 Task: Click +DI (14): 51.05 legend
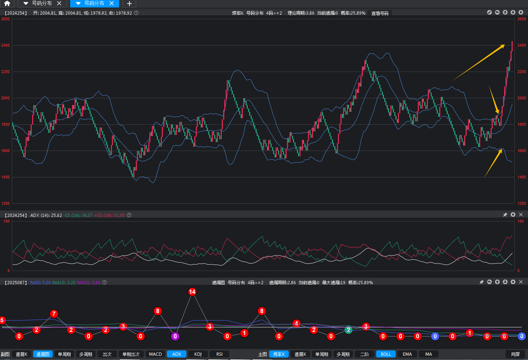[109, 215]
